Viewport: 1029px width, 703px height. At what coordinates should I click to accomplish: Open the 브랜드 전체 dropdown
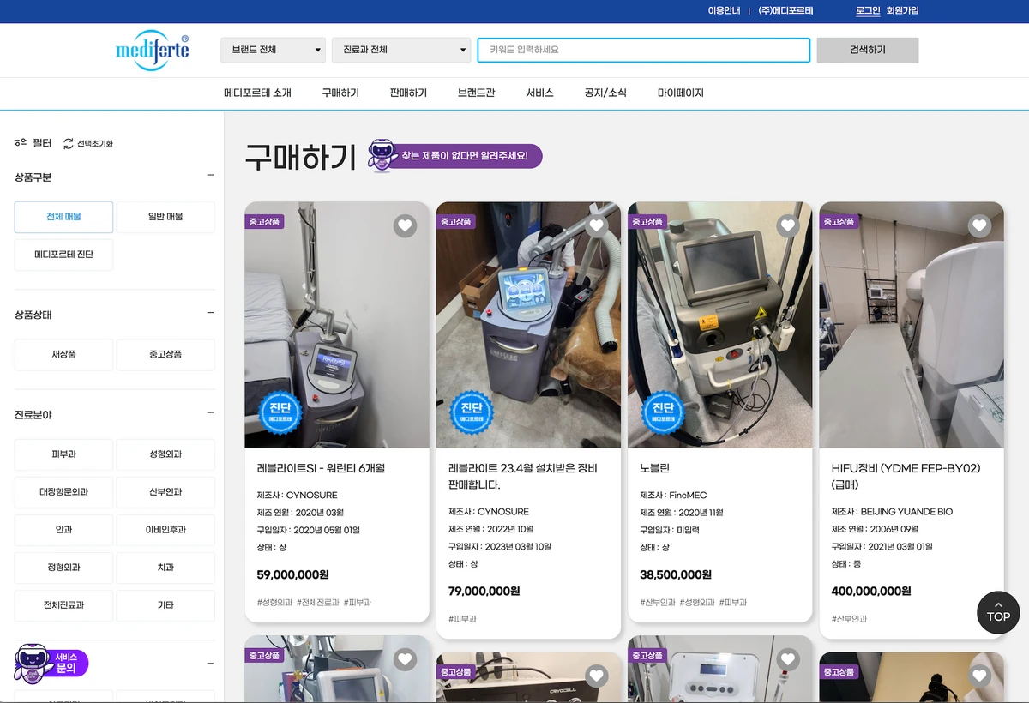coord(273,50)
